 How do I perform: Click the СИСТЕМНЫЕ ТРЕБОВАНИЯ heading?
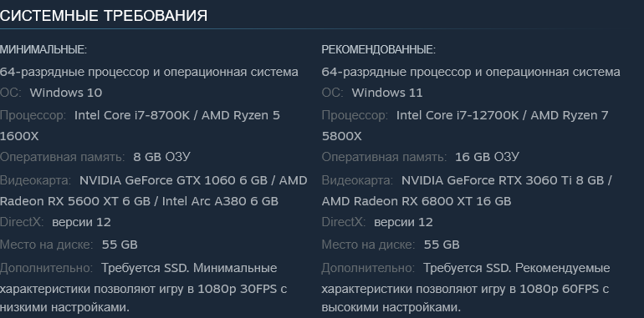(x=104, y=16)
